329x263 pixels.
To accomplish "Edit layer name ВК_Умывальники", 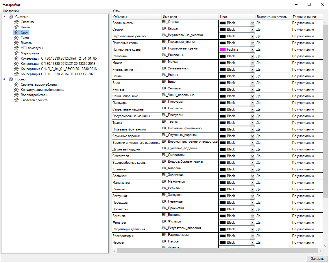I will (190, 69).
